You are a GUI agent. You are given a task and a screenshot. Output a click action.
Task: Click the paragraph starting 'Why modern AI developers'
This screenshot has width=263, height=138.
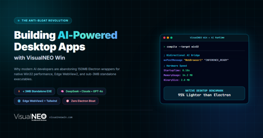67,74
